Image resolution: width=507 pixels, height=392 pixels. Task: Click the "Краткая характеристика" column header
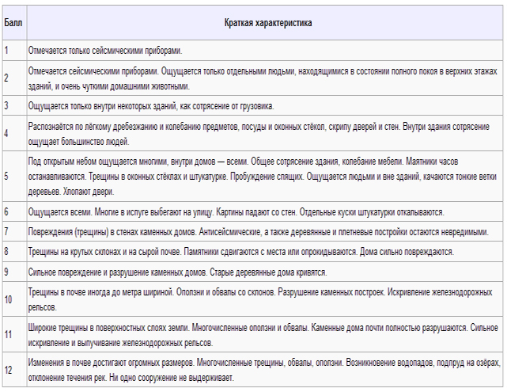pos(267,23)
